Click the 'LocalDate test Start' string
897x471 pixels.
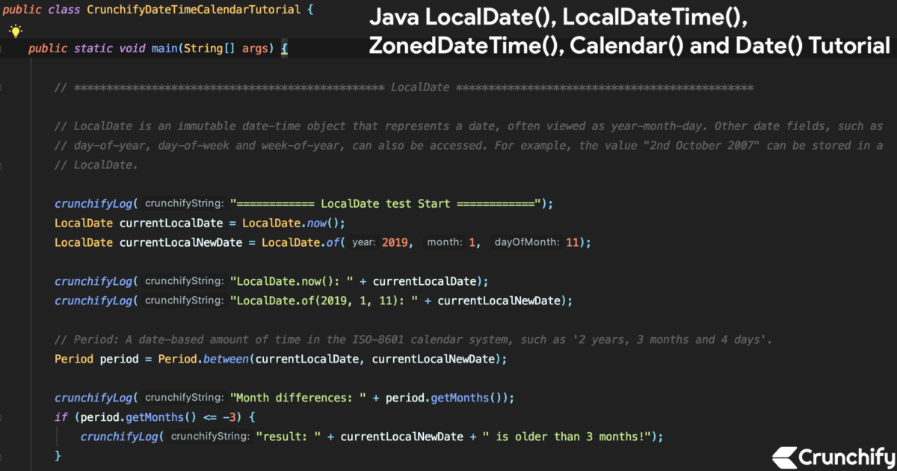click(x=386, y=203)
